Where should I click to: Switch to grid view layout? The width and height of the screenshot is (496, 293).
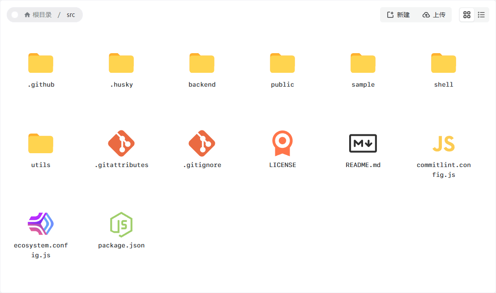pos(467,15)
